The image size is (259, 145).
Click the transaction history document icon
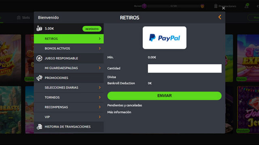pyautogui.click(x=39, y=126)
